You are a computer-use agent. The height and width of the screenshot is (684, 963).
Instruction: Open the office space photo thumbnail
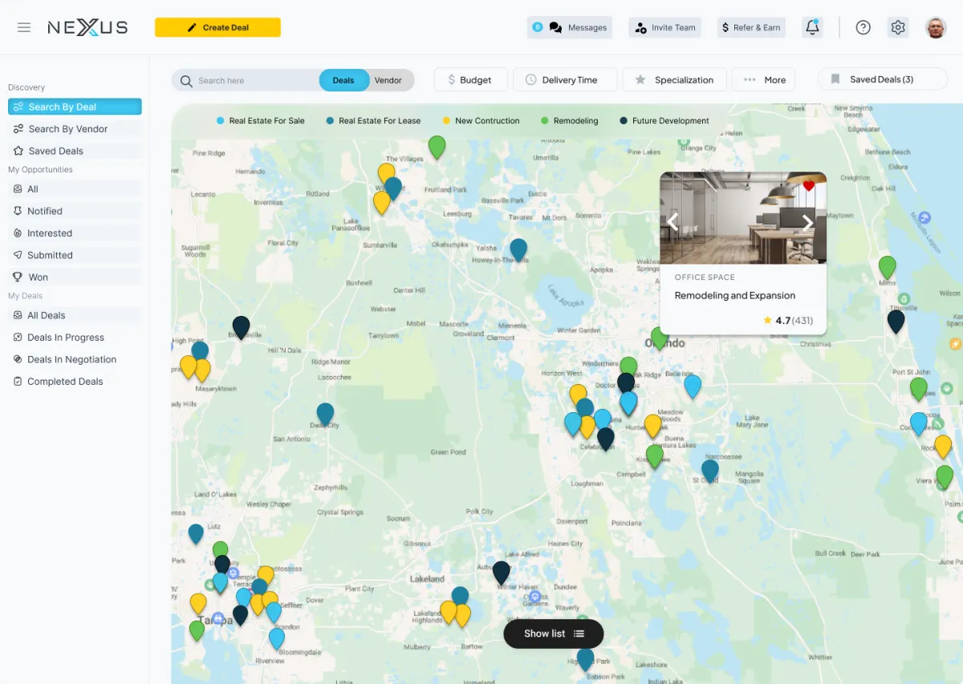point(743,218)
